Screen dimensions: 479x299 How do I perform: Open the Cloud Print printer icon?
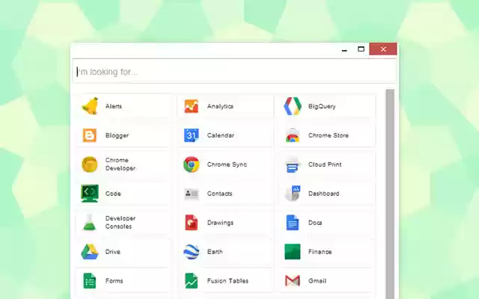coord(293,164)
